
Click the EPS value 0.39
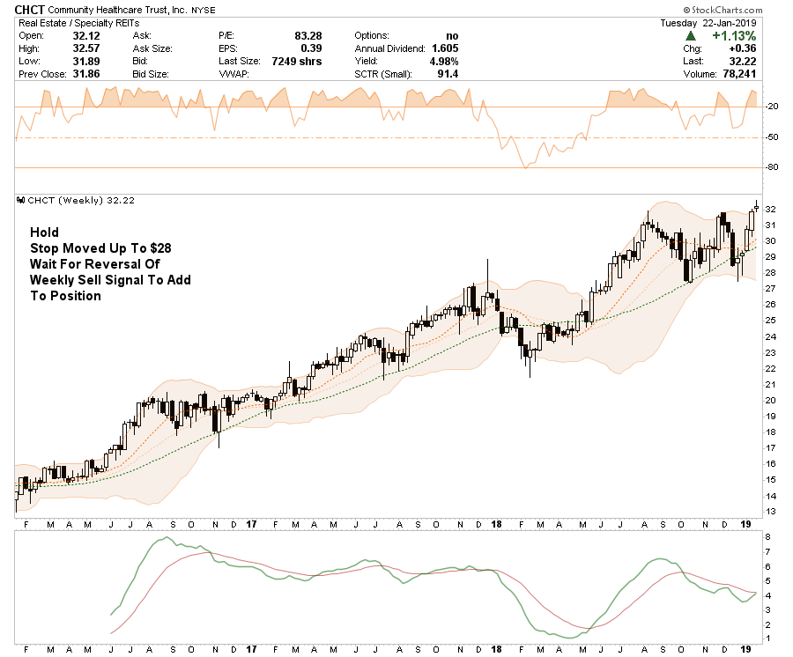(x=311, y=48)
